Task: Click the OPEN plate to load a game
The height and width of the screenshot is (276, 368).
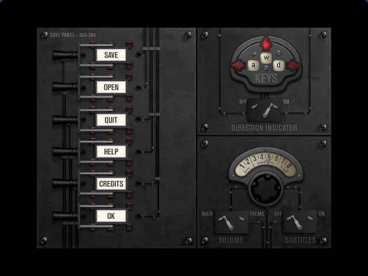Action: [111, 87]
